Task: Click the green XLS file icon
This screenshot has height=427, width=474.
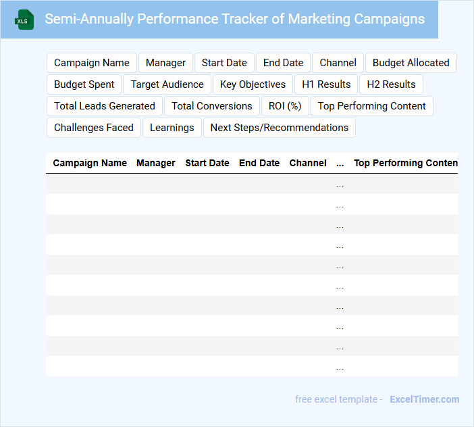Action: click(24, 20)
